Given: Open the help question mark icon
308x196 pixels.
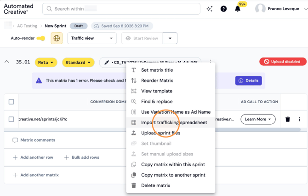Looking at the screenshot, I should click(x=223, y=9).
